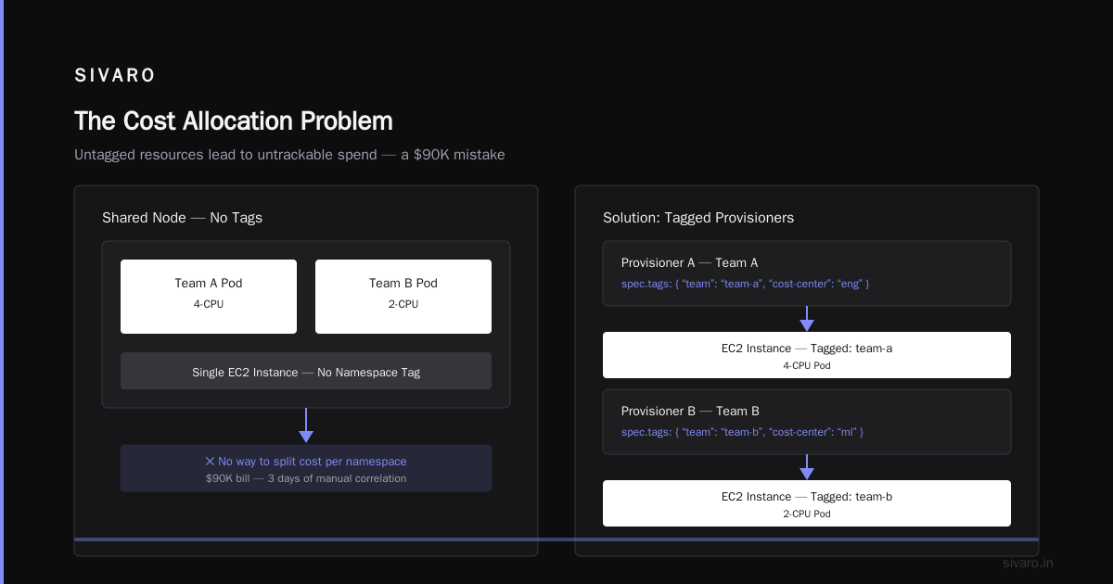Click the team-a spec.tags code line
This screenshot has height=584, width=1113.
(745, 284)
